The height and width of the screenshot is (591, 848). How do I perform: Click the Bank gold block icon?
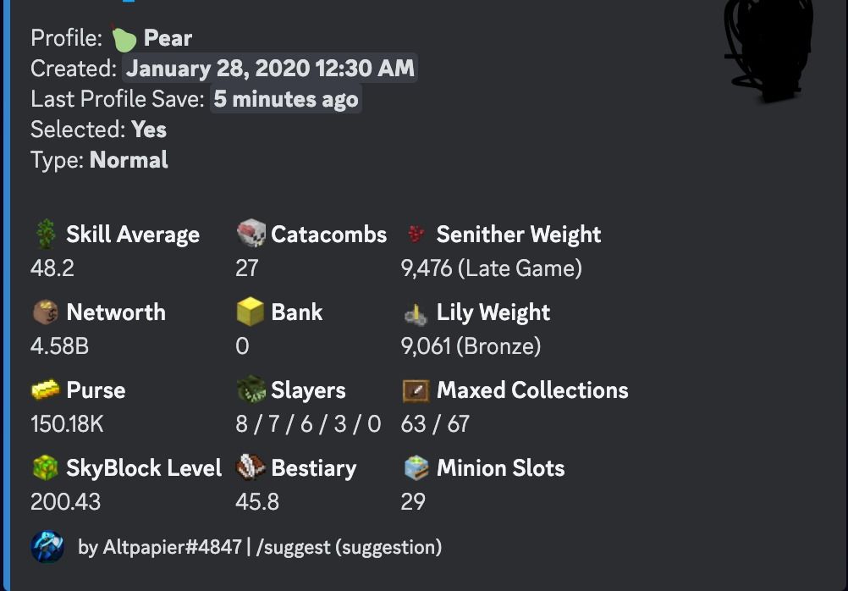[x=251, y=312]
